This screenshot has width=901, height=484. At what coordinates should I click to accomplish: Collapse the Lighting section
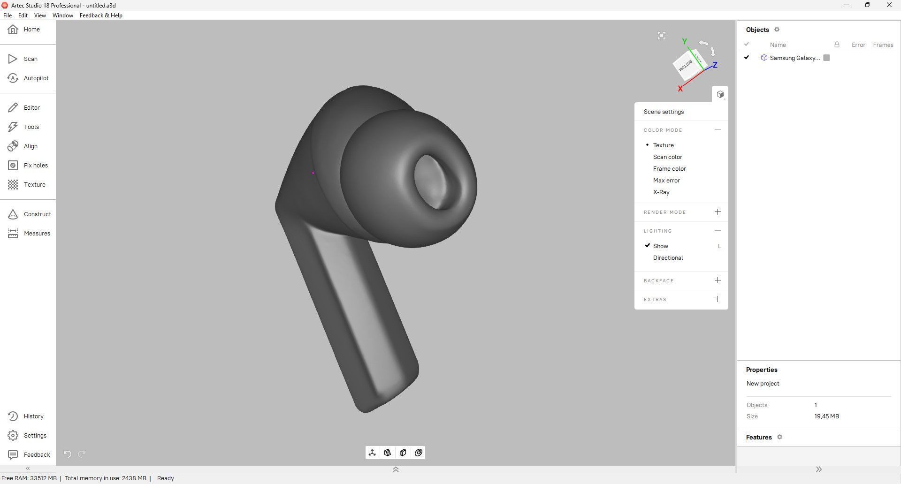coord(718,231)
